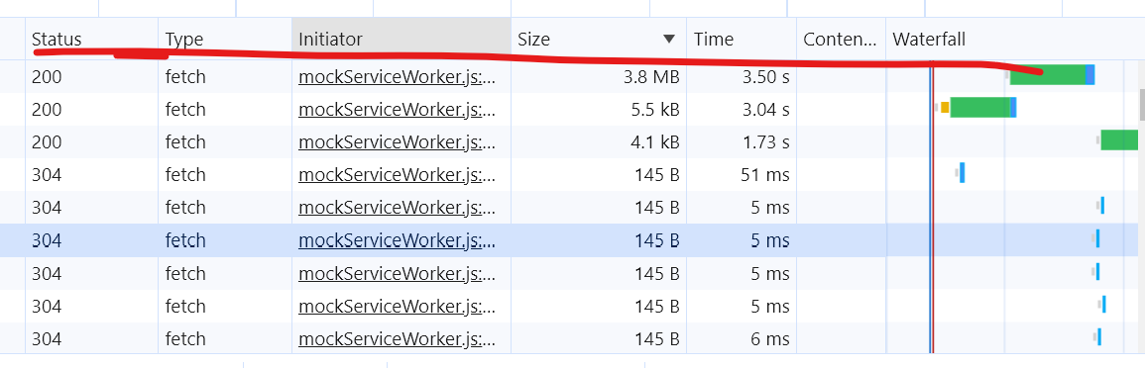1145x368 pixels.
Task: Toggle the Size column sort arrow
Action: pyautogui.click(x=668, y=39)
